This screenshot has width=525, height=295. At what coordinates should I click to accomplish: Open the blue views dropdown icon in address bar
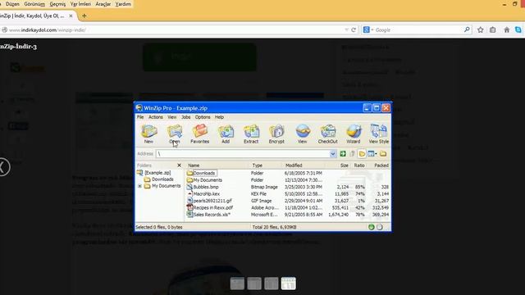pos(372,153)
